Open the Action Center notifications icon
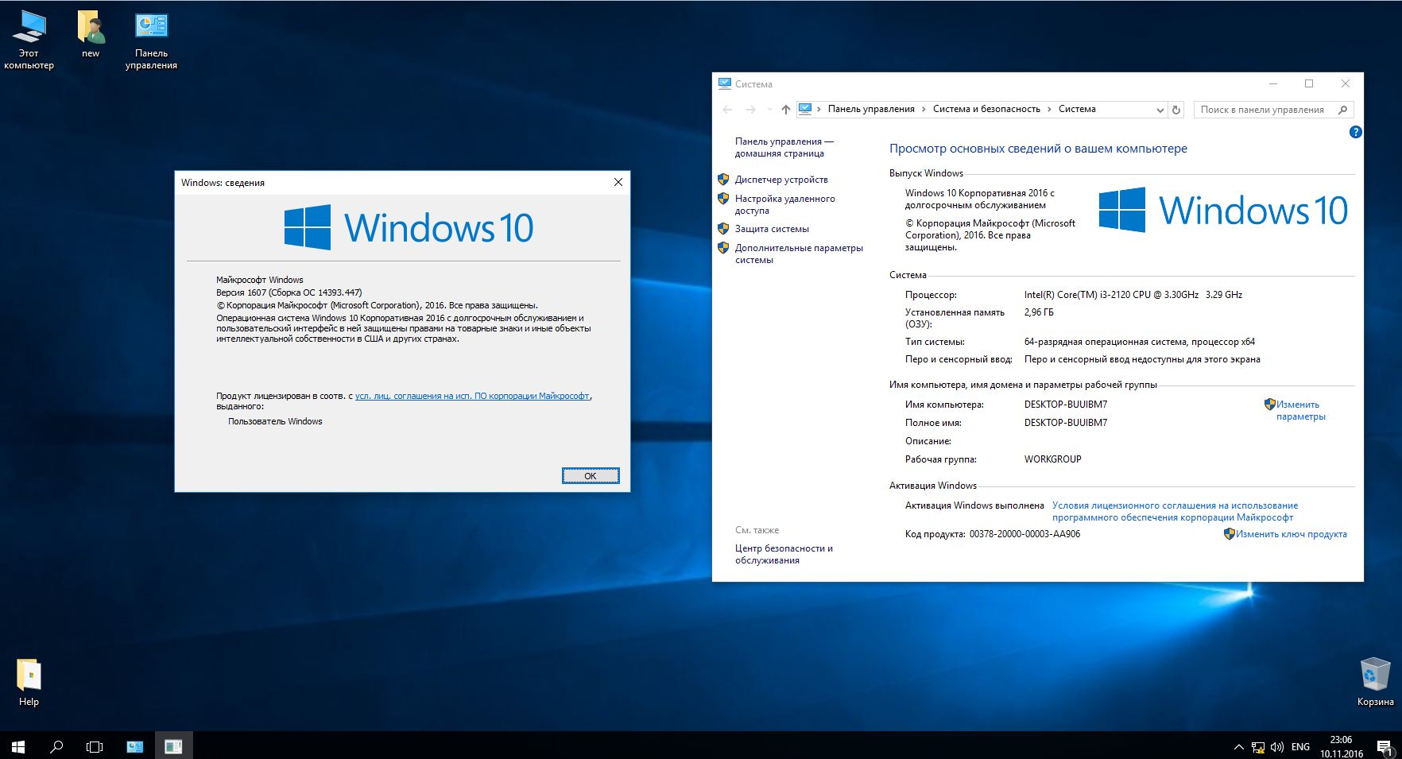 [x=1384, y=747]
